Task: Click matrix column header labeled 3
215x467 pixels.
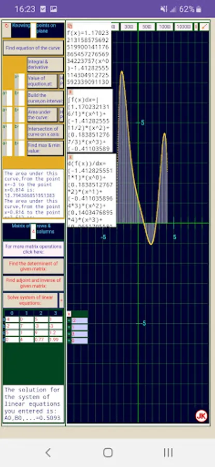Action: pyautogui.click(x=55, y=313)
